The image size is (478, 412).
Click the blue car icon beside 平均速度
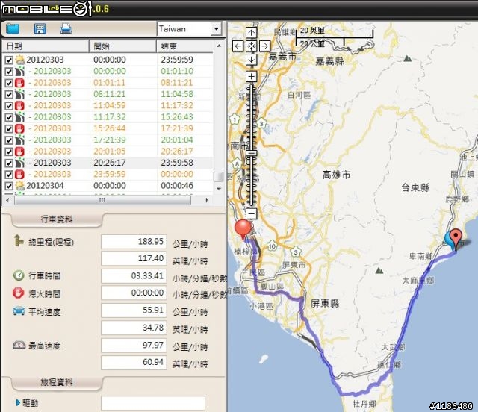point(19,311)
